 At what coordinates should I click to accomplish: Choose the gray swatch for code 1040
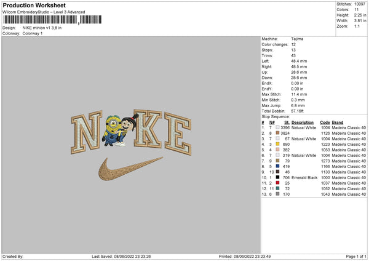(x=278, y=194)
